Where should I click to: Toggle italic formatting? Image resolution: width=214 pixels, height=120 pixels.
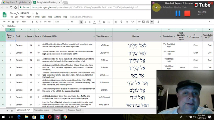(x=86, y=22)
